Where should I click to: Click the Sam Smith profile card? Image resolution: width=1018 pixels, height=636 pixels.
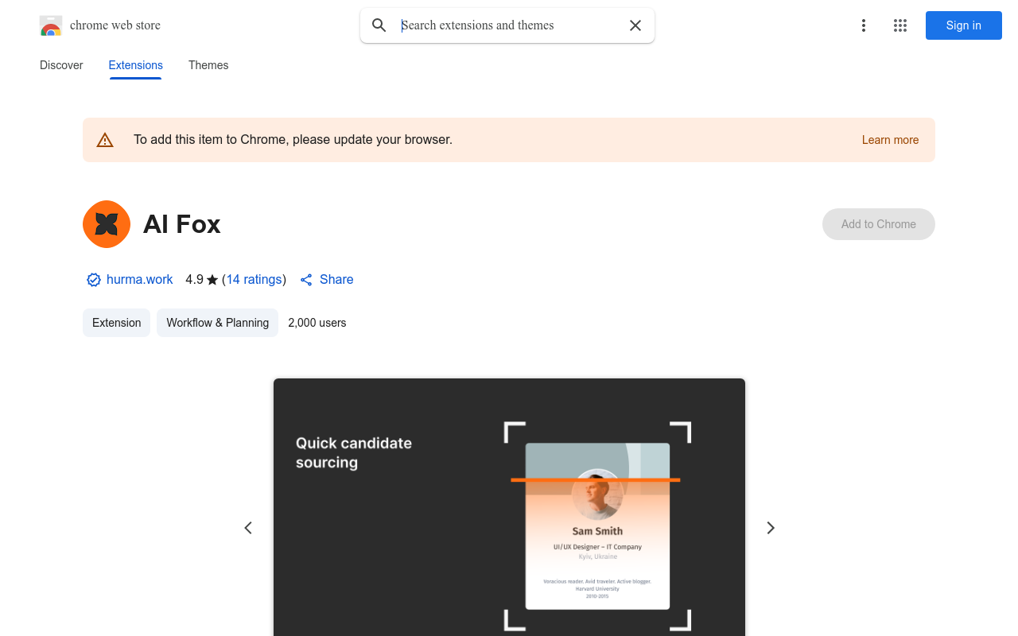tap(597, 526)
